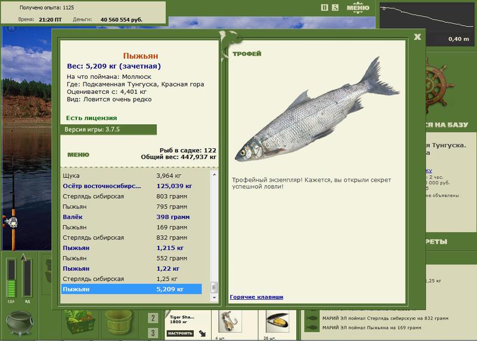This screenshot has width=477, height=341.
Task: Switch to tackle slot 3
Action: (153, 333)
